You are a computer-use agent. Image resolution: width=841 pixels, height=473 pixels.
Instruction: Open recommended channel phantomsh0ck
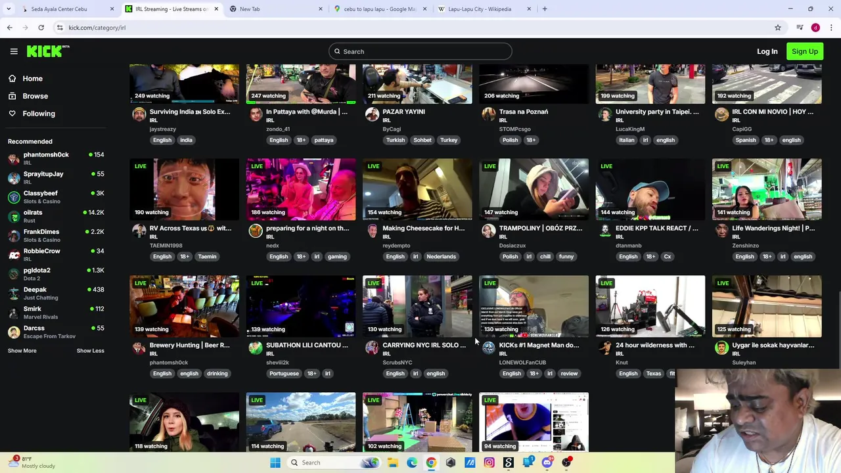pos(56,158)
